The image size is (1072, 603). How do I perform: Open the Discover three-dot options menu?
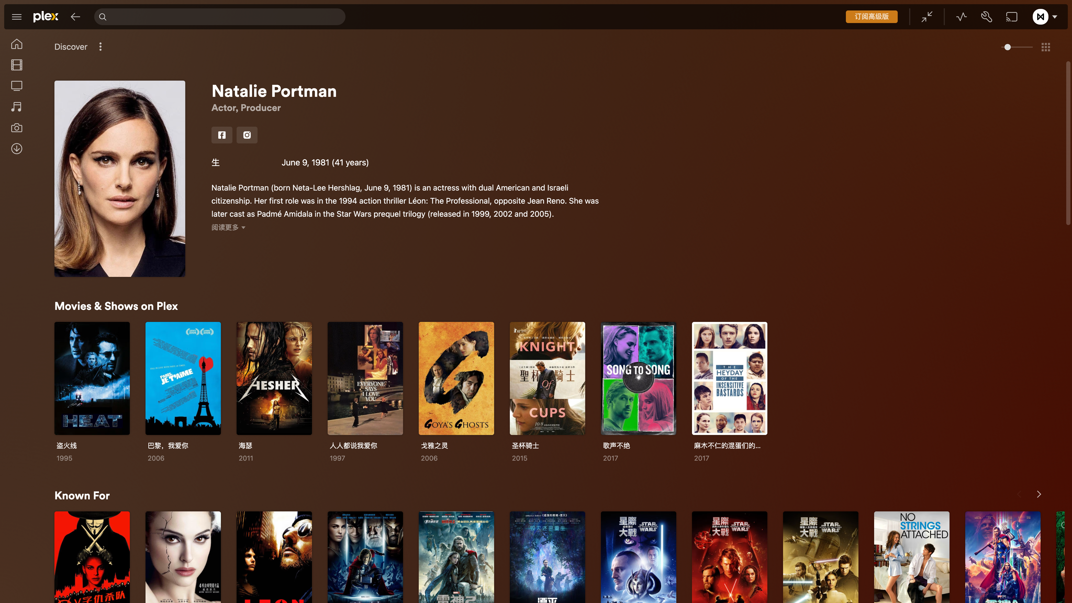tap(100, 47)
